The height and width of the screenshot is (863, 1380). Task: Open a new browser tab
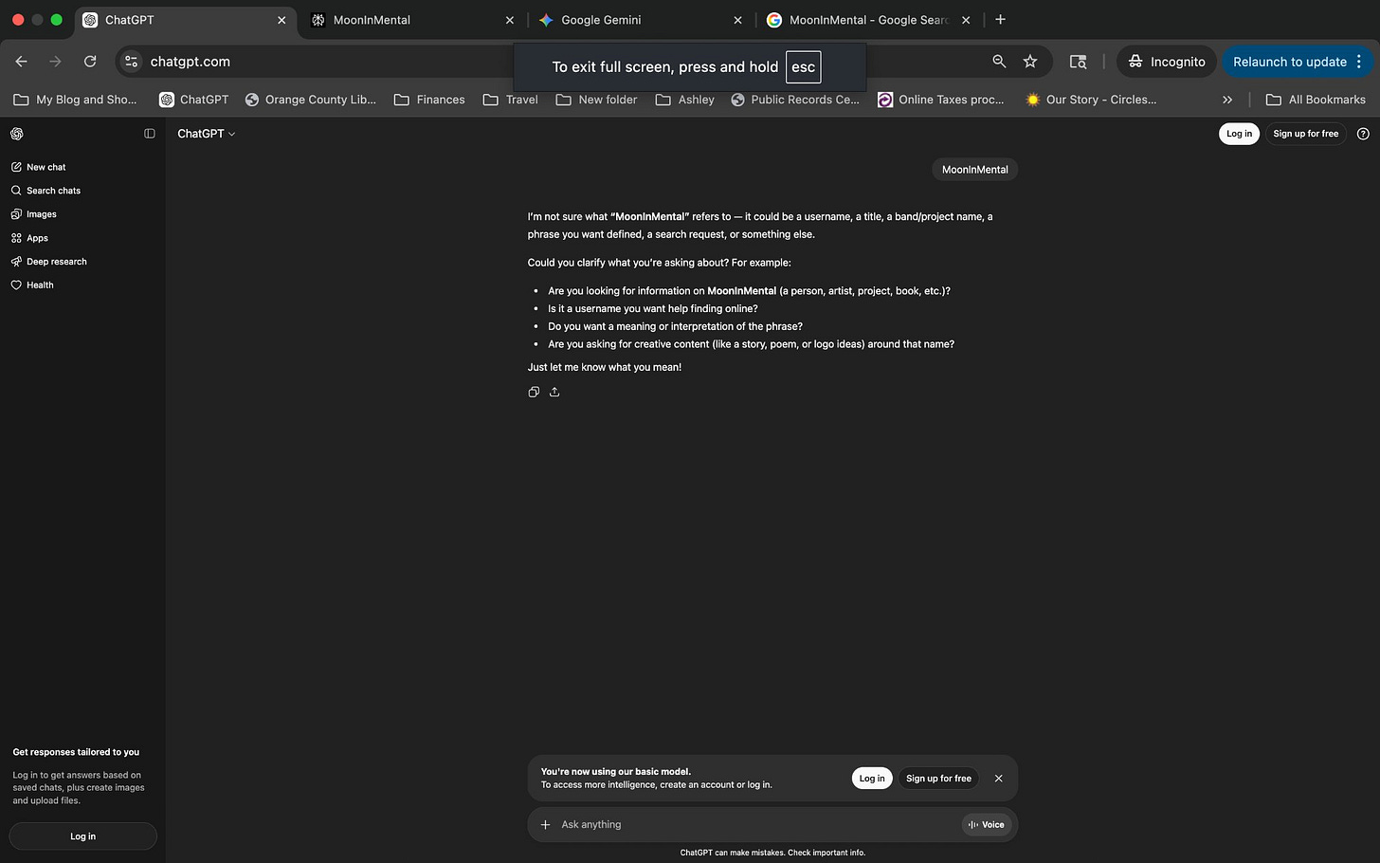pyautogui.click(x=1000, y=20)
